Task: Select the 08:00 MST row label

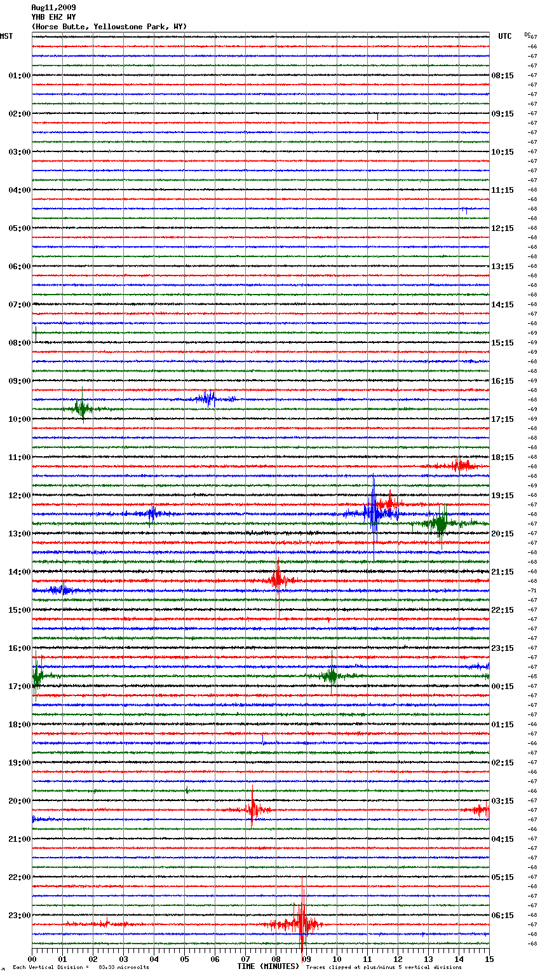Action: 20,343
